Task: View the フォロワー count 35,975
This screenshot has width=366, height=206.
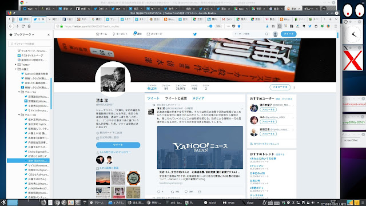Action: pyautogui.click(x=181, y=88)
